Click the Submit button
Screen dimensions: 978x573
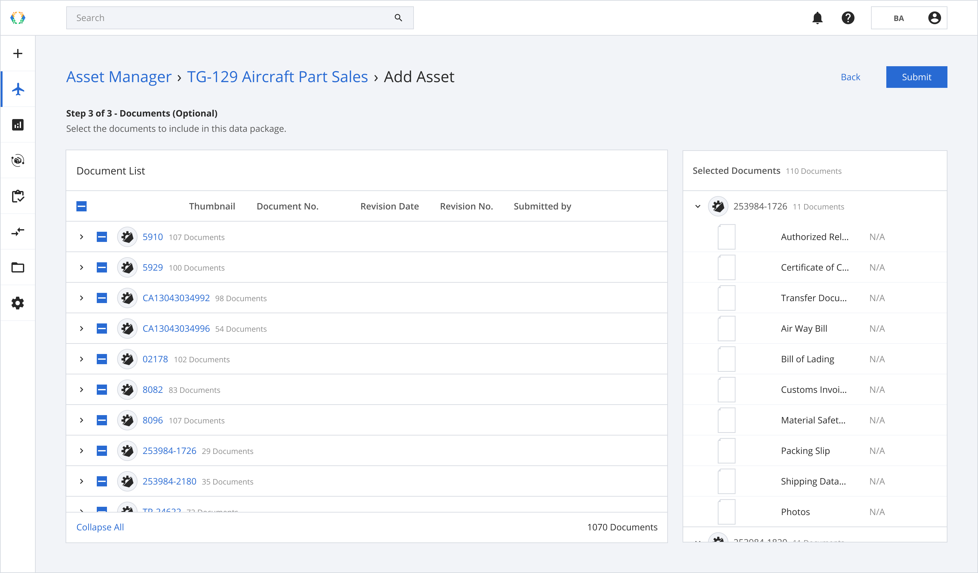click(x=916, y=77)
